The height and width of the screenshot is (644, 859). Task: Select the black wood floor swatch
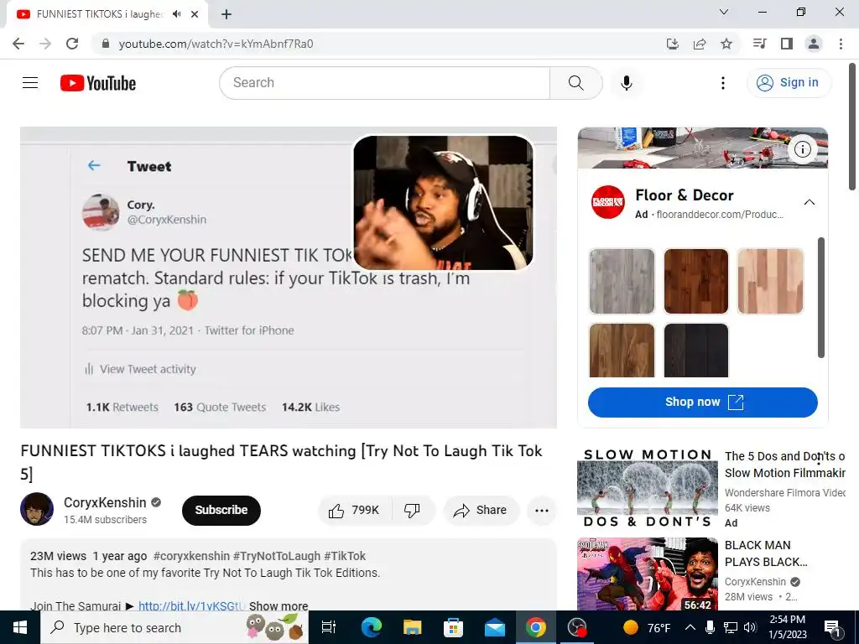(695, 351)
